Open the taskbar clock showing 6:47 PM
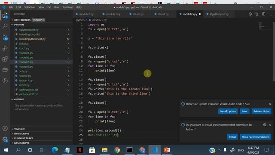This screenshot has height=155, width=275. pyautogui.click(x=253, y=150)
